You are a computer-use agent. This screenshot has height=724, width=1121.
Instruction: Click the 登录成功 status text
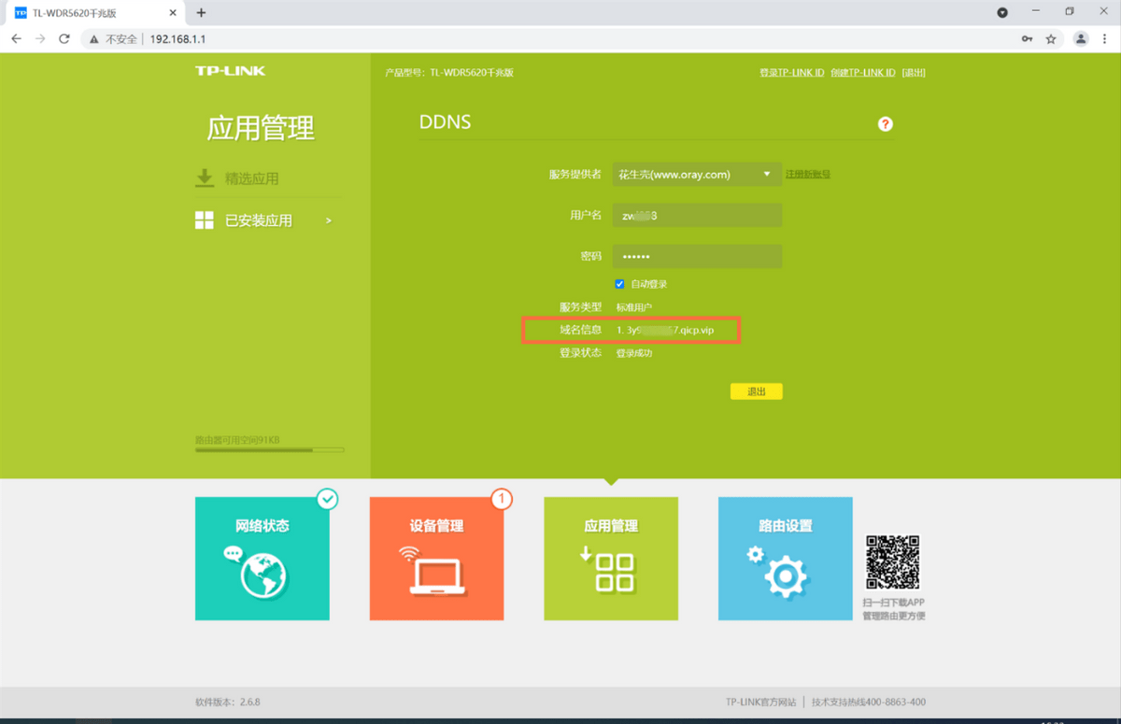(x=634, y=353)
